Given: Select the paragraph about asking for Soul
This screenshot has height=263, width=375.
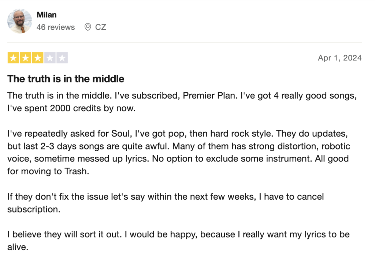Looking at the screenshot, I should click(x=179, y=152).
